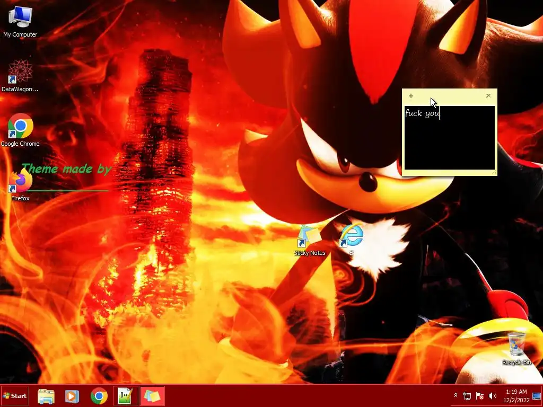The image size is (543, 407).
Task: Open the Start menu
Action: 14,395
